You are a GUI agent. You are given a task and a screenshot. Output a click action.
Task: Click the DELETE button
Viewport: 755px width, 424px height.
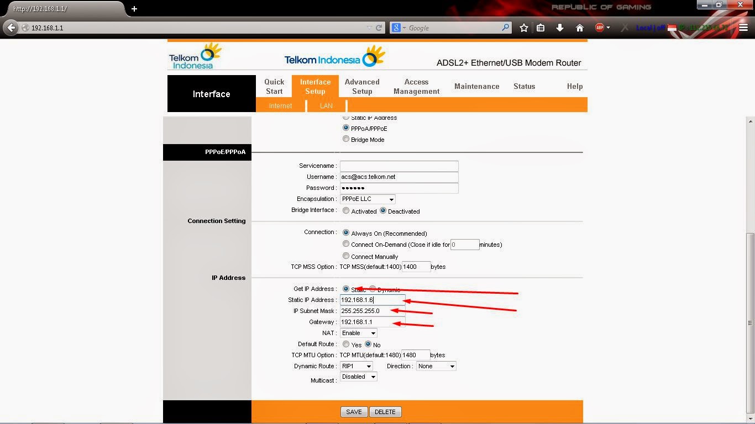(x=385, y=412)
